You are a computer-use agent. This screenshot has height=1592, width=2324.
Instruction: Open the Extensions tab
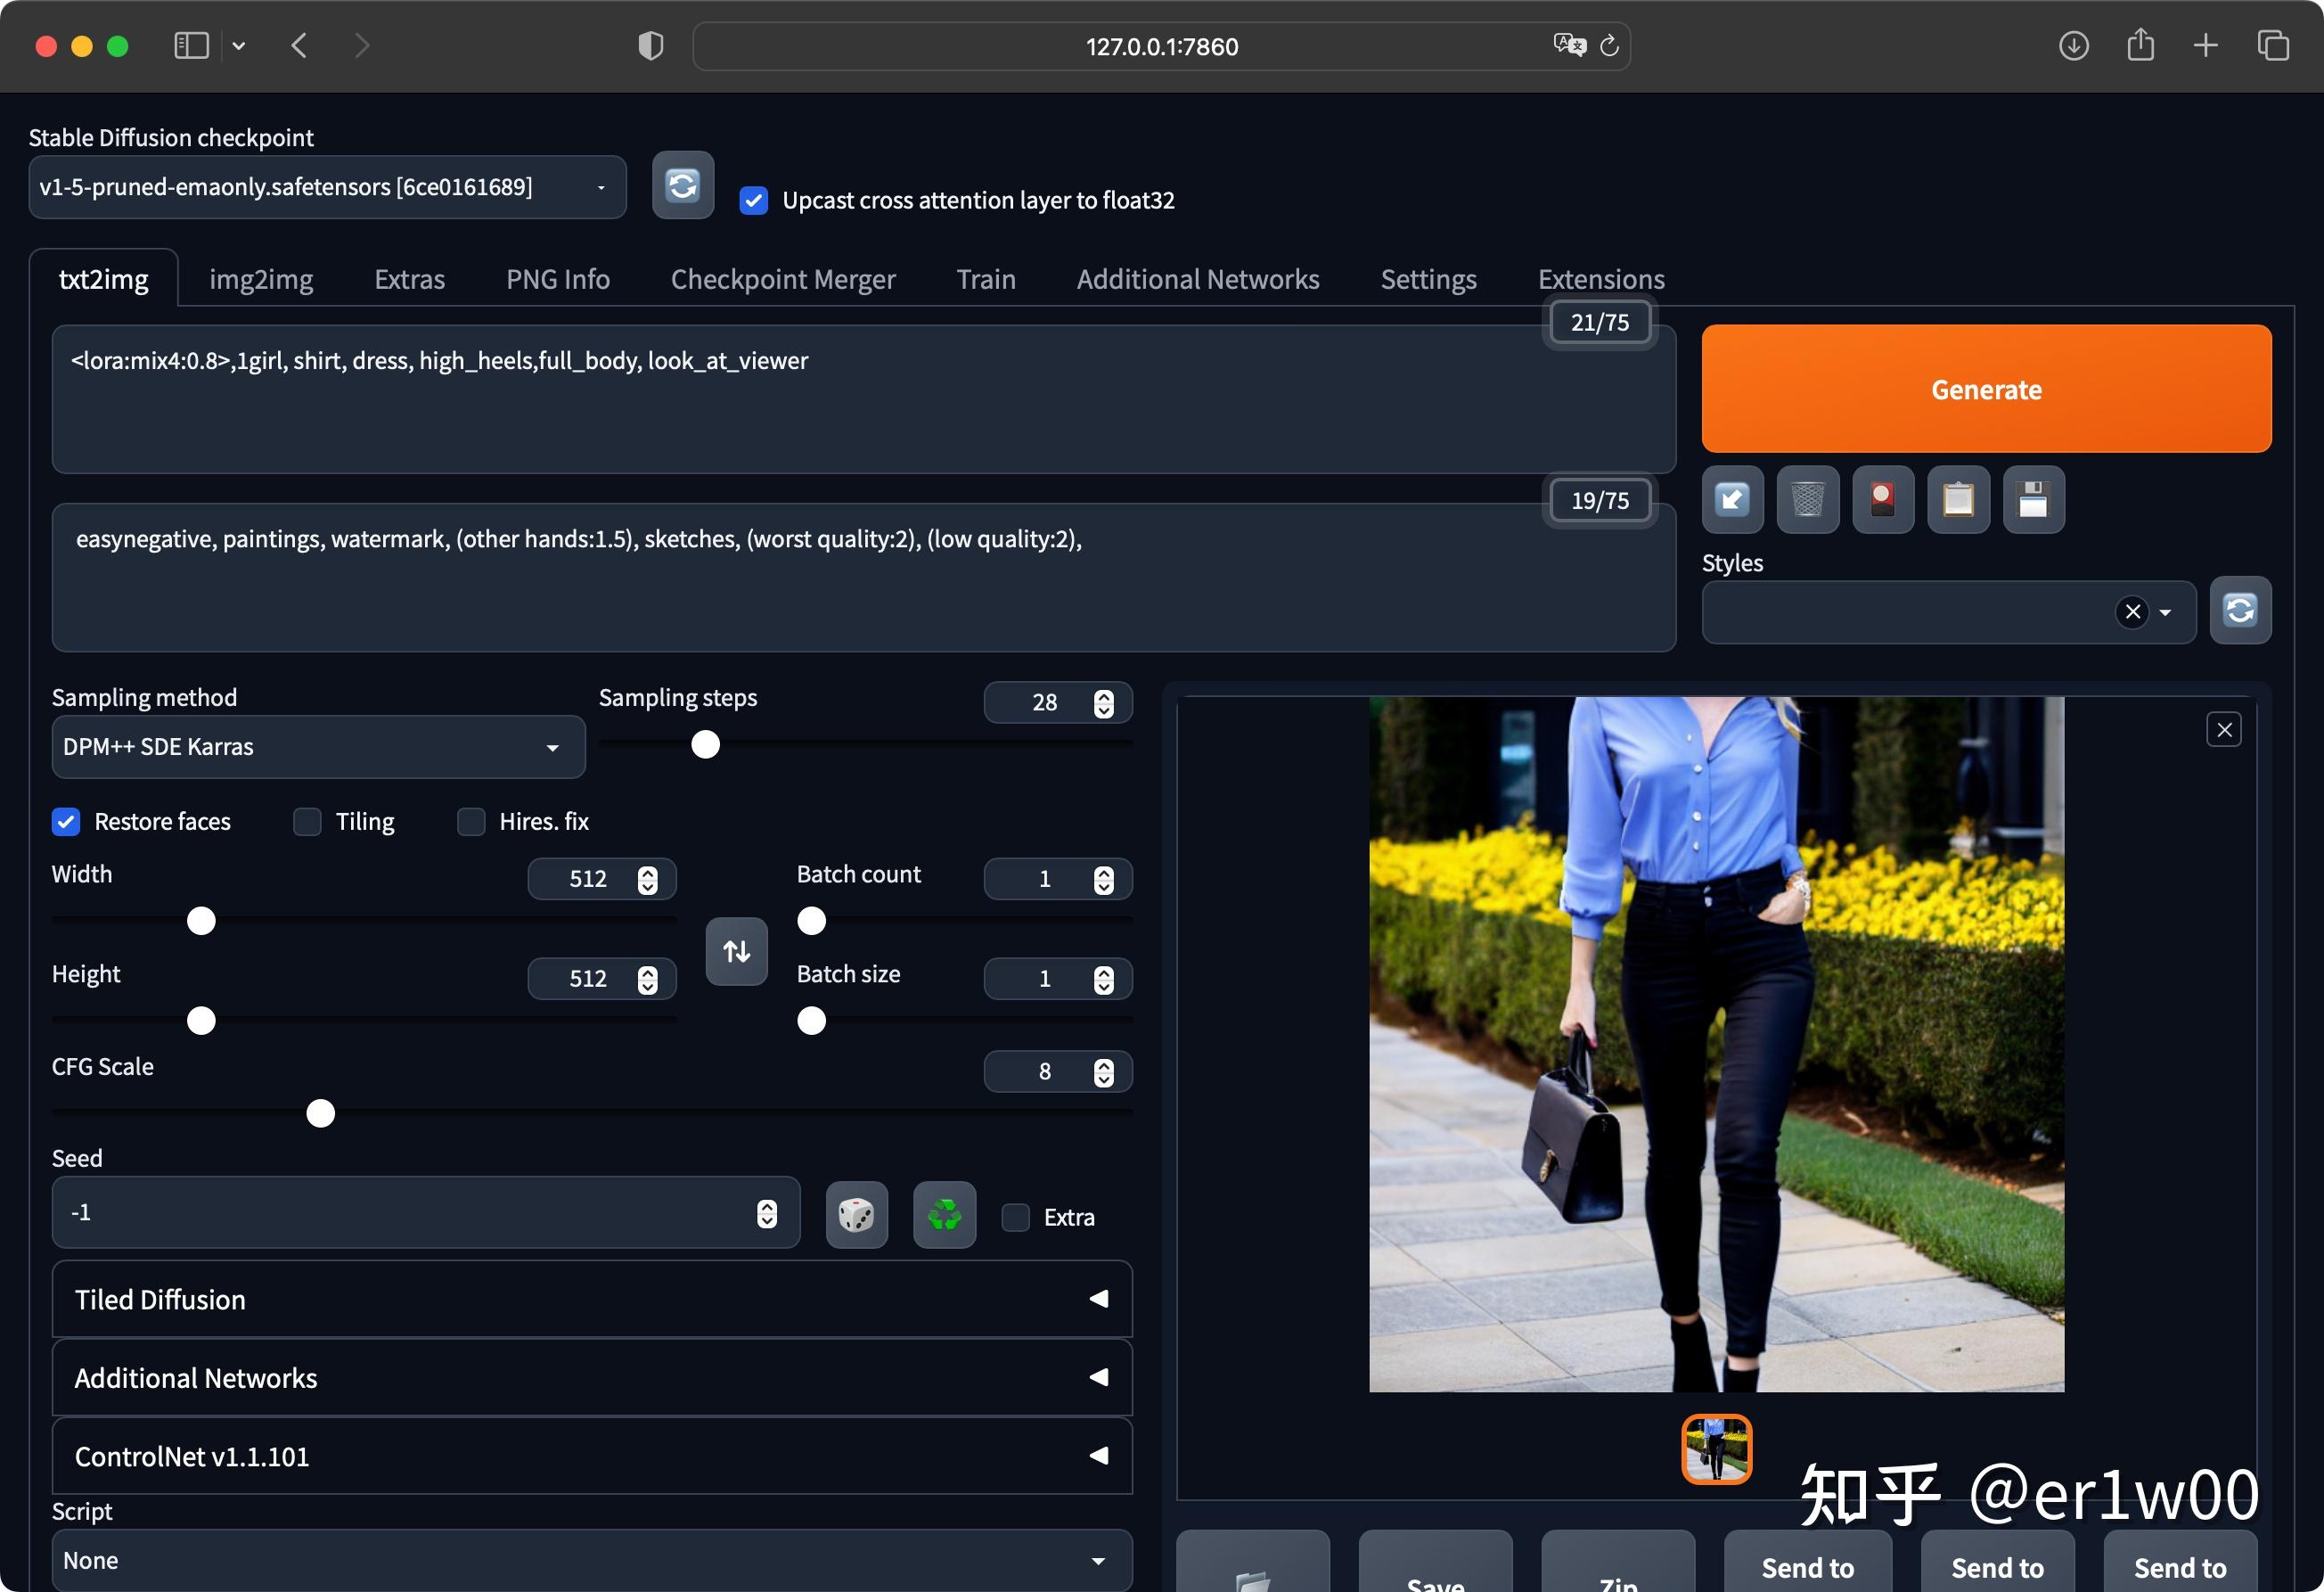[1600, 279]
